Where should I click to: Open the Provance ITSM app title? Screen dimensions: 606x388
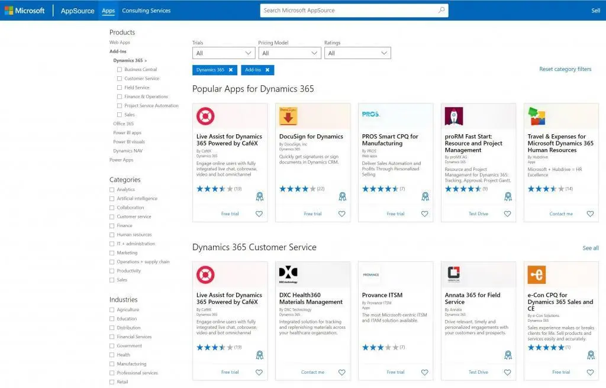[x=382, y=295]
